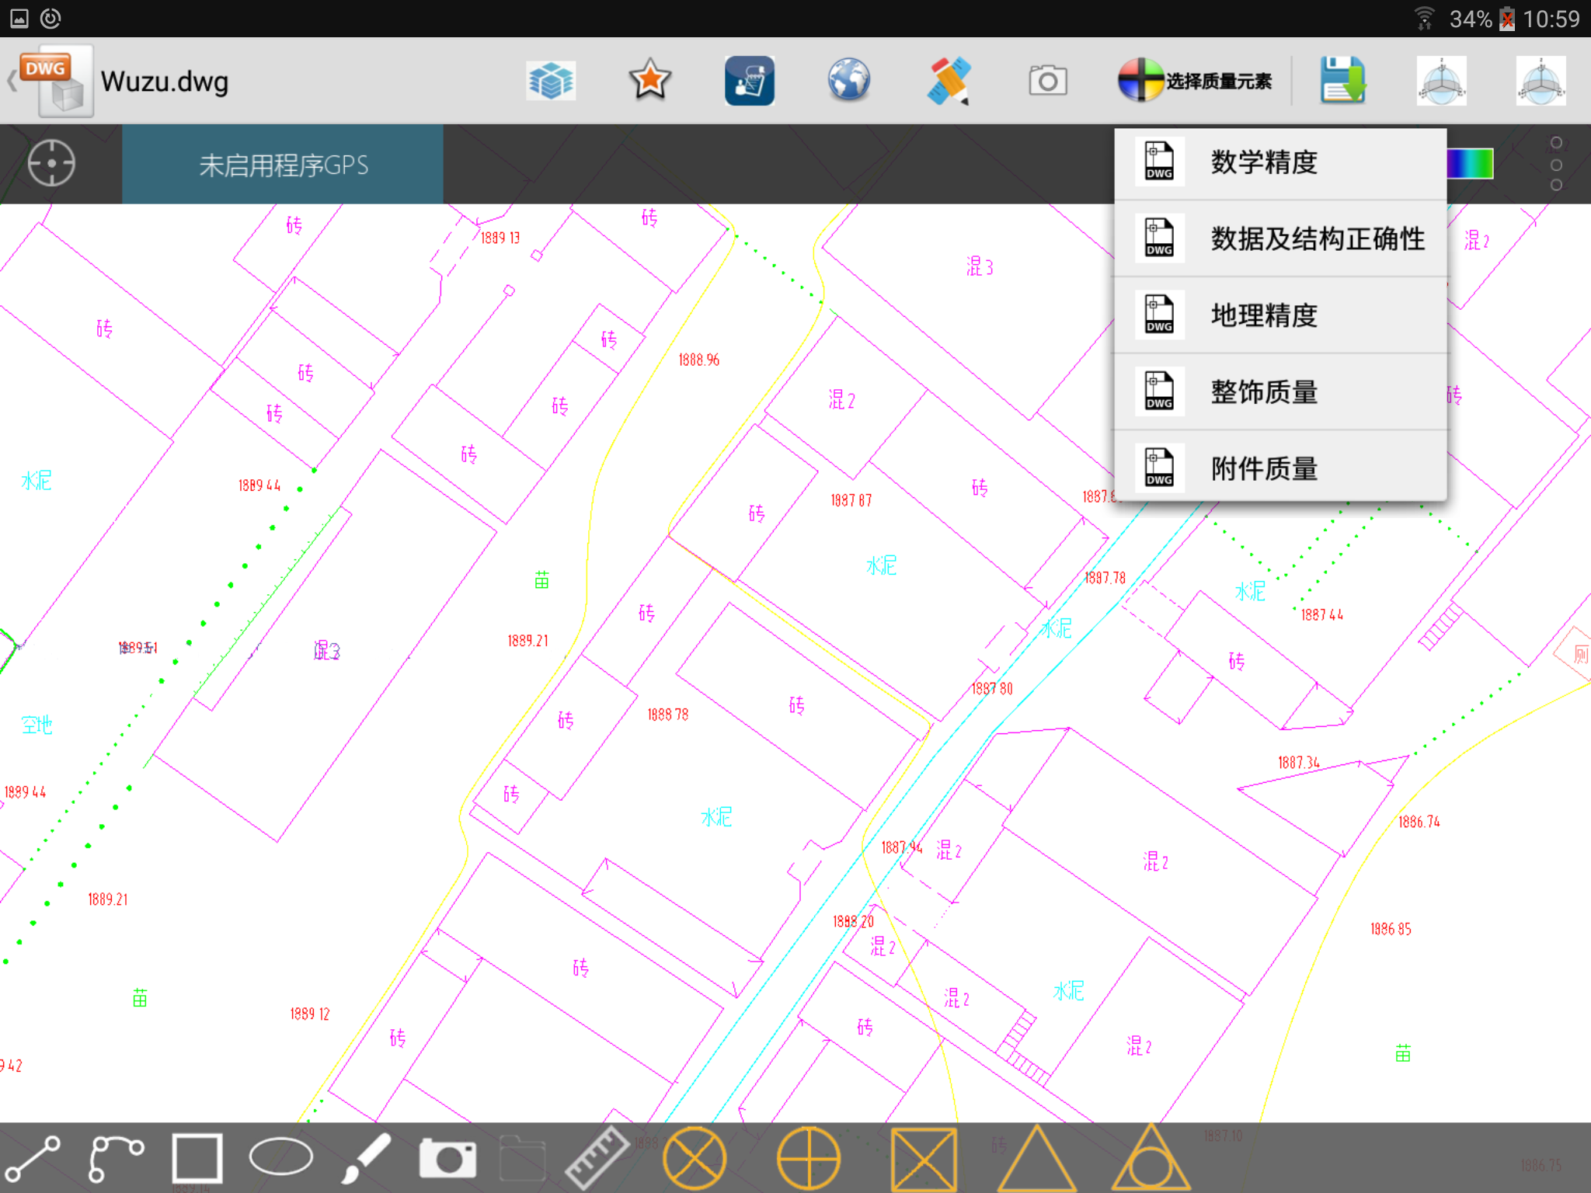Image resolution: width=1591 pixels, height=1193 pixels.
Task: Select the pencil and ruler edit tool
Action: click(x=948, y=81)
